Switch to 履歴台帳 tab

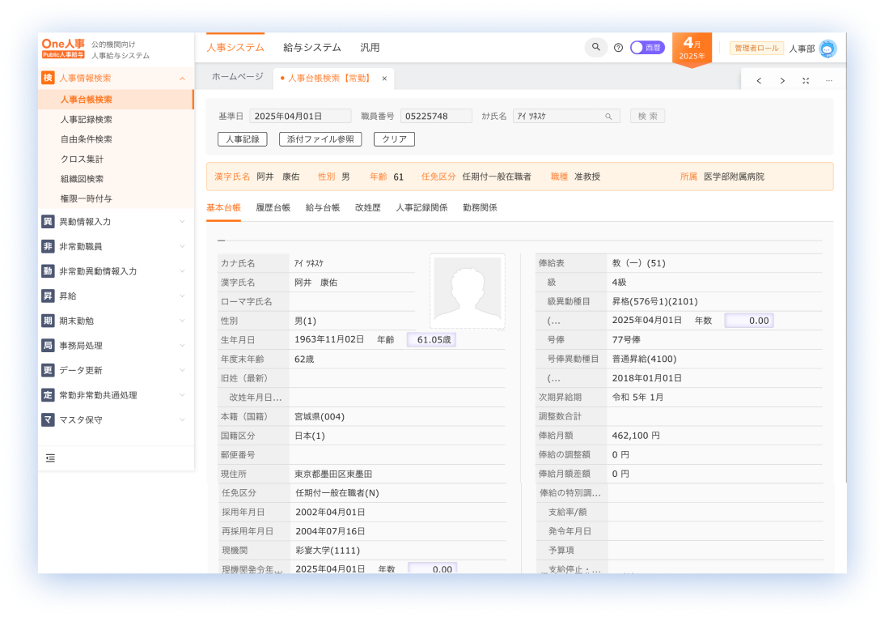(273, 208)
